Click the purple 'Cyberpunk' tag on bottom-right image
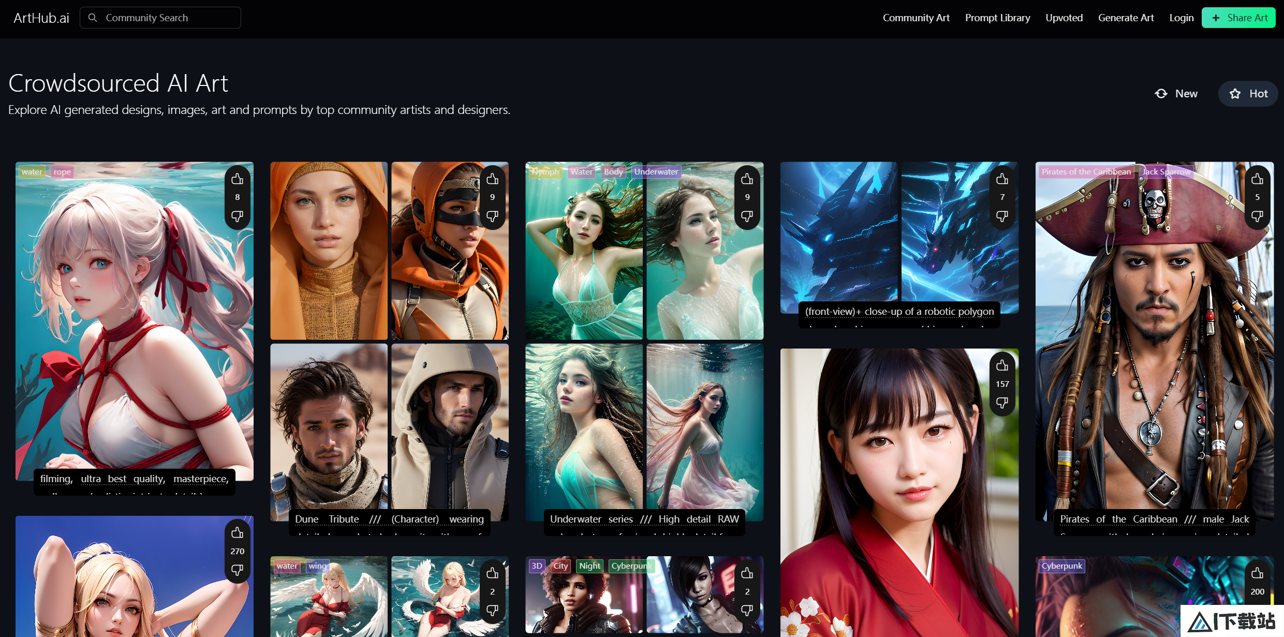 (x=1062, y=566)
